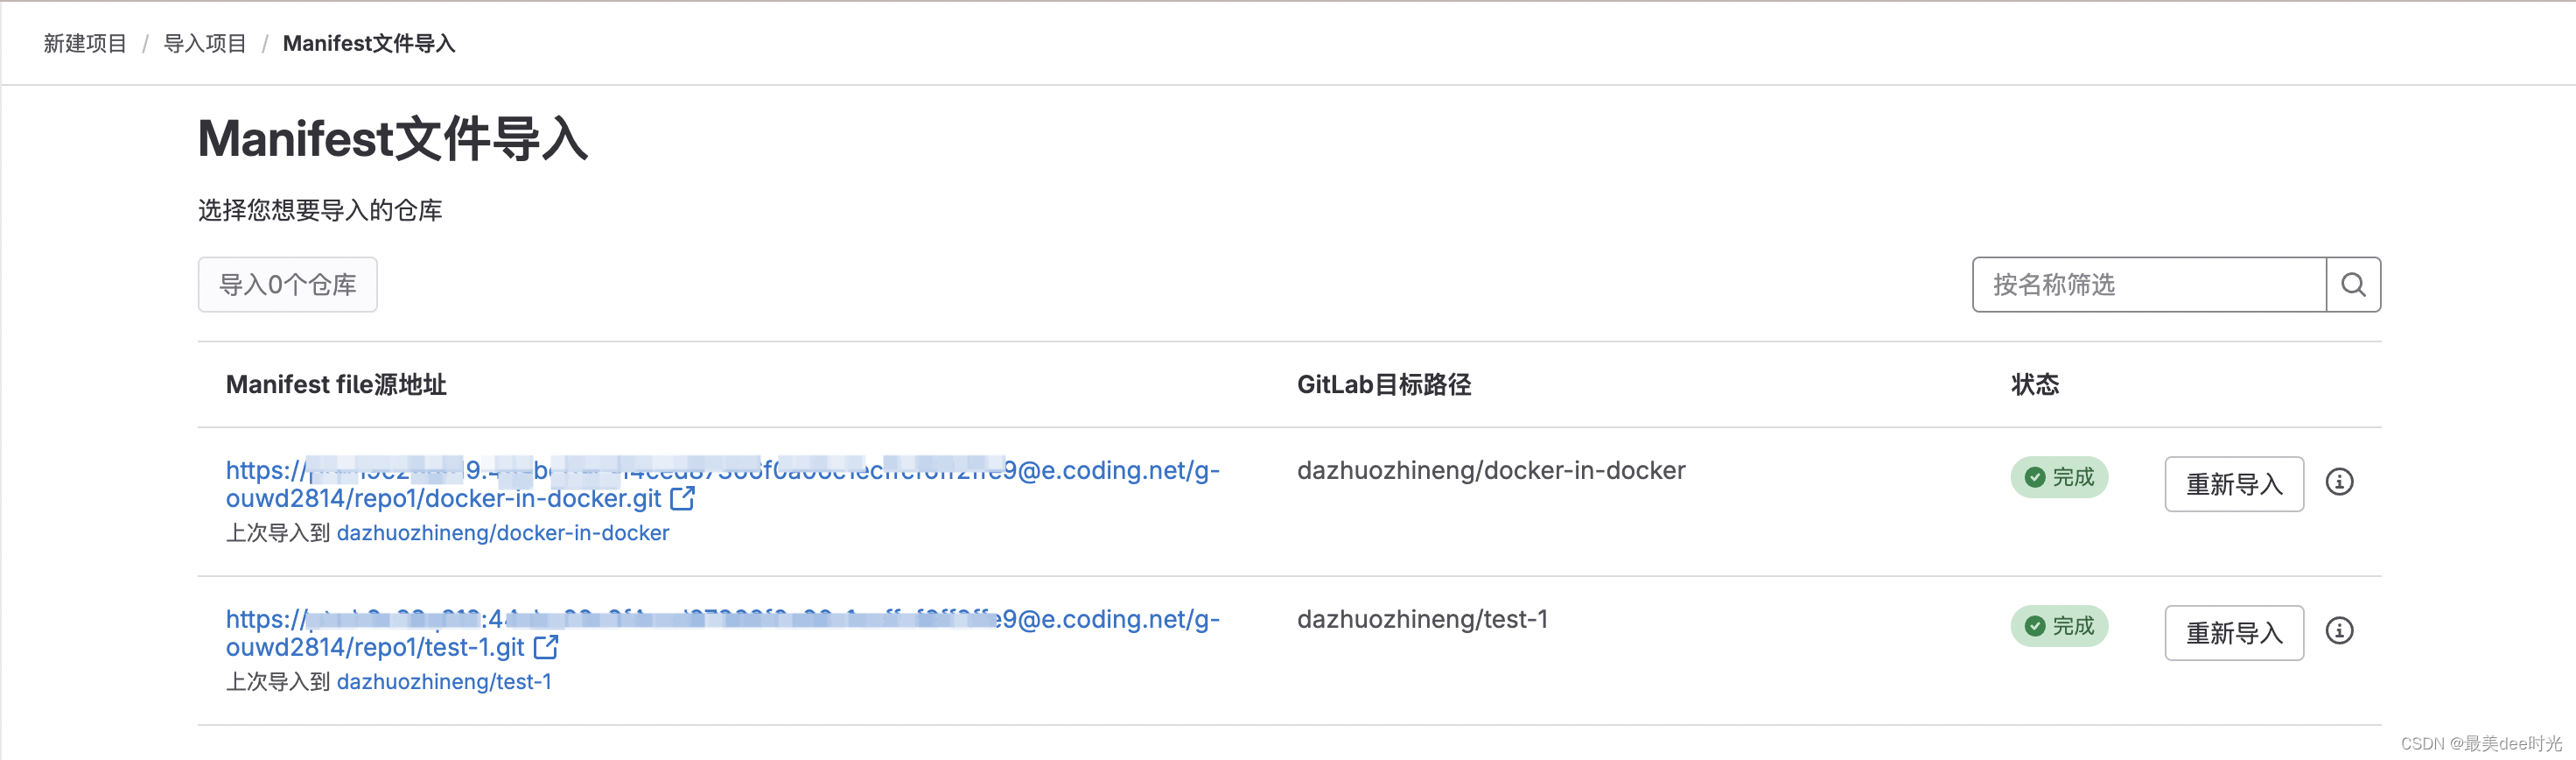Screen dimensions: 2576x760
Task: Click Manifest file源地址 column header
Action: 336,385
